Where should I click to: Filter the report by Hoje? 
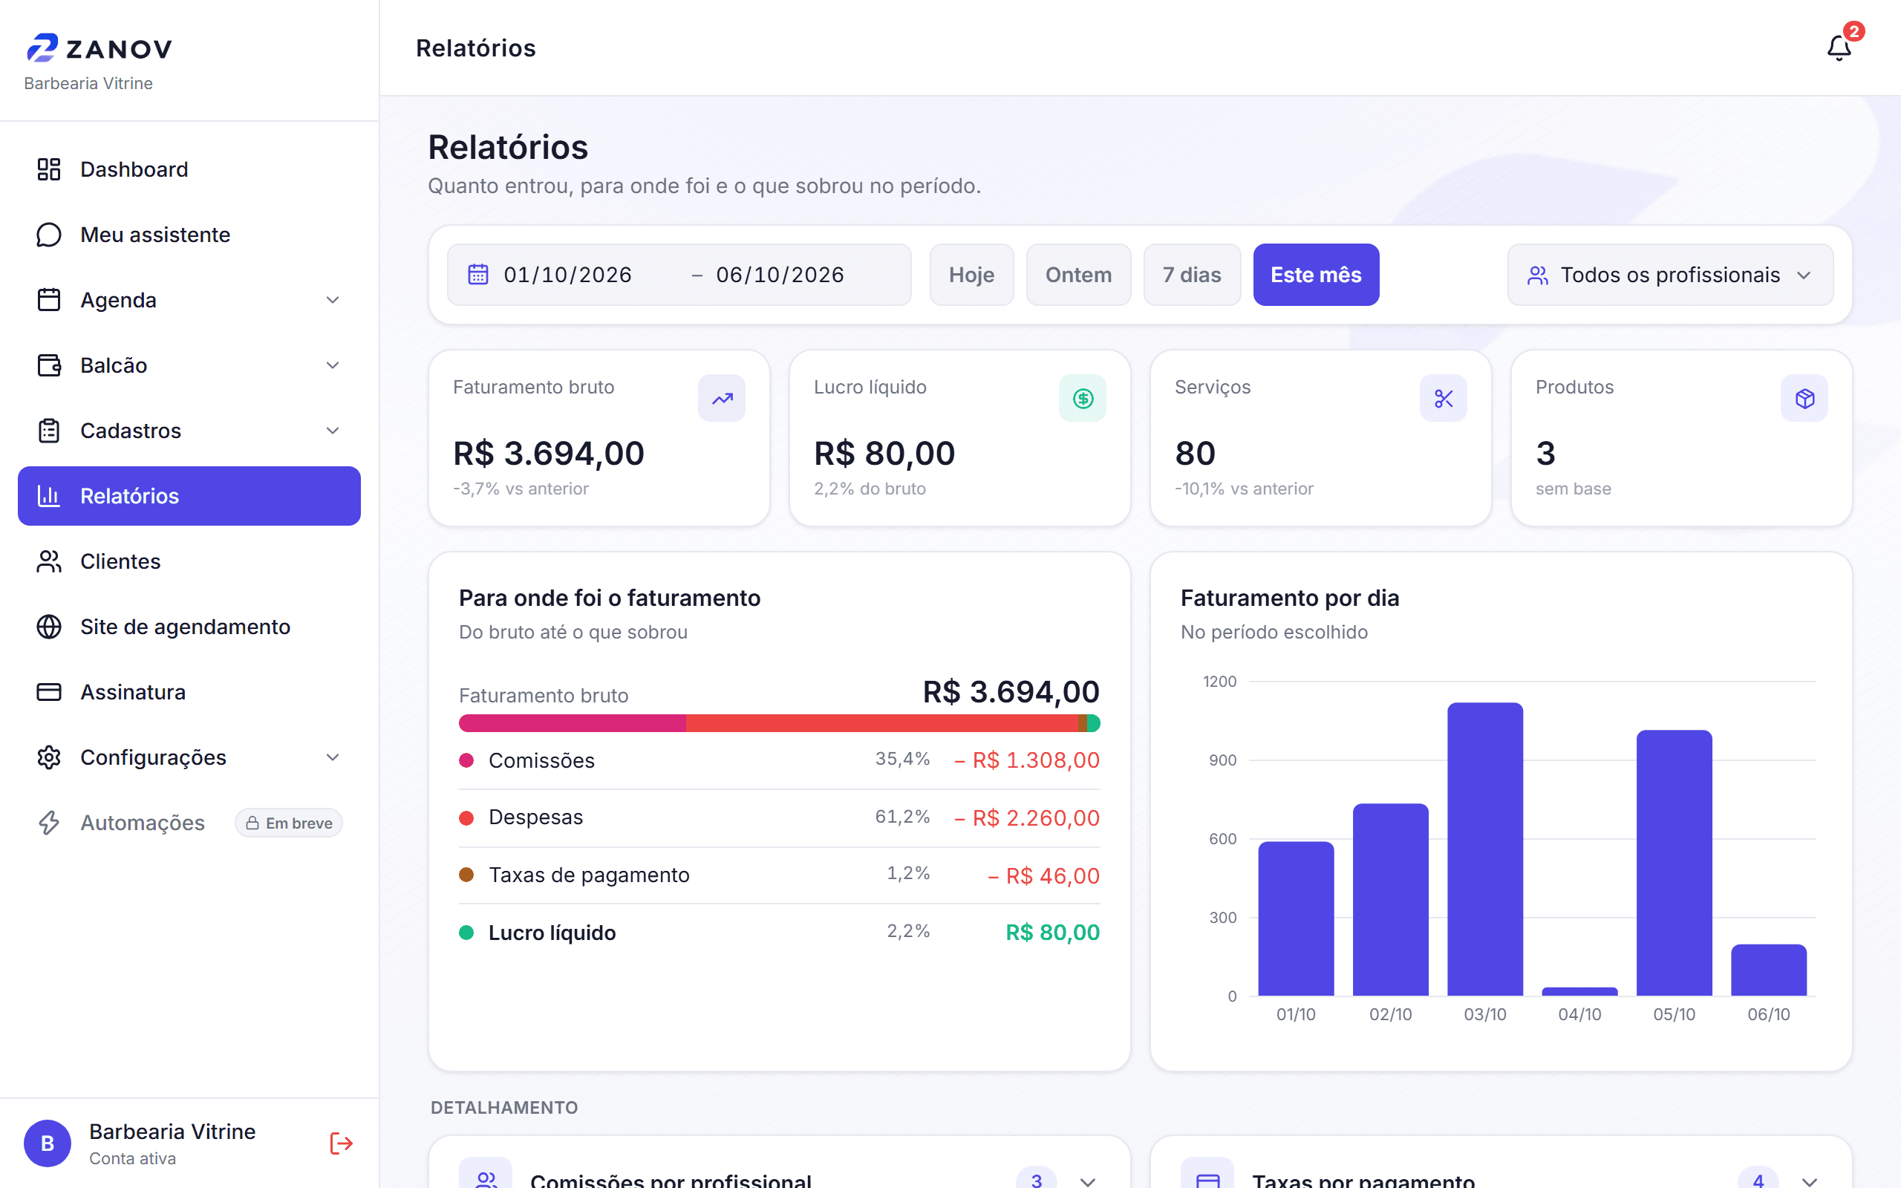(x=972, y=274)
